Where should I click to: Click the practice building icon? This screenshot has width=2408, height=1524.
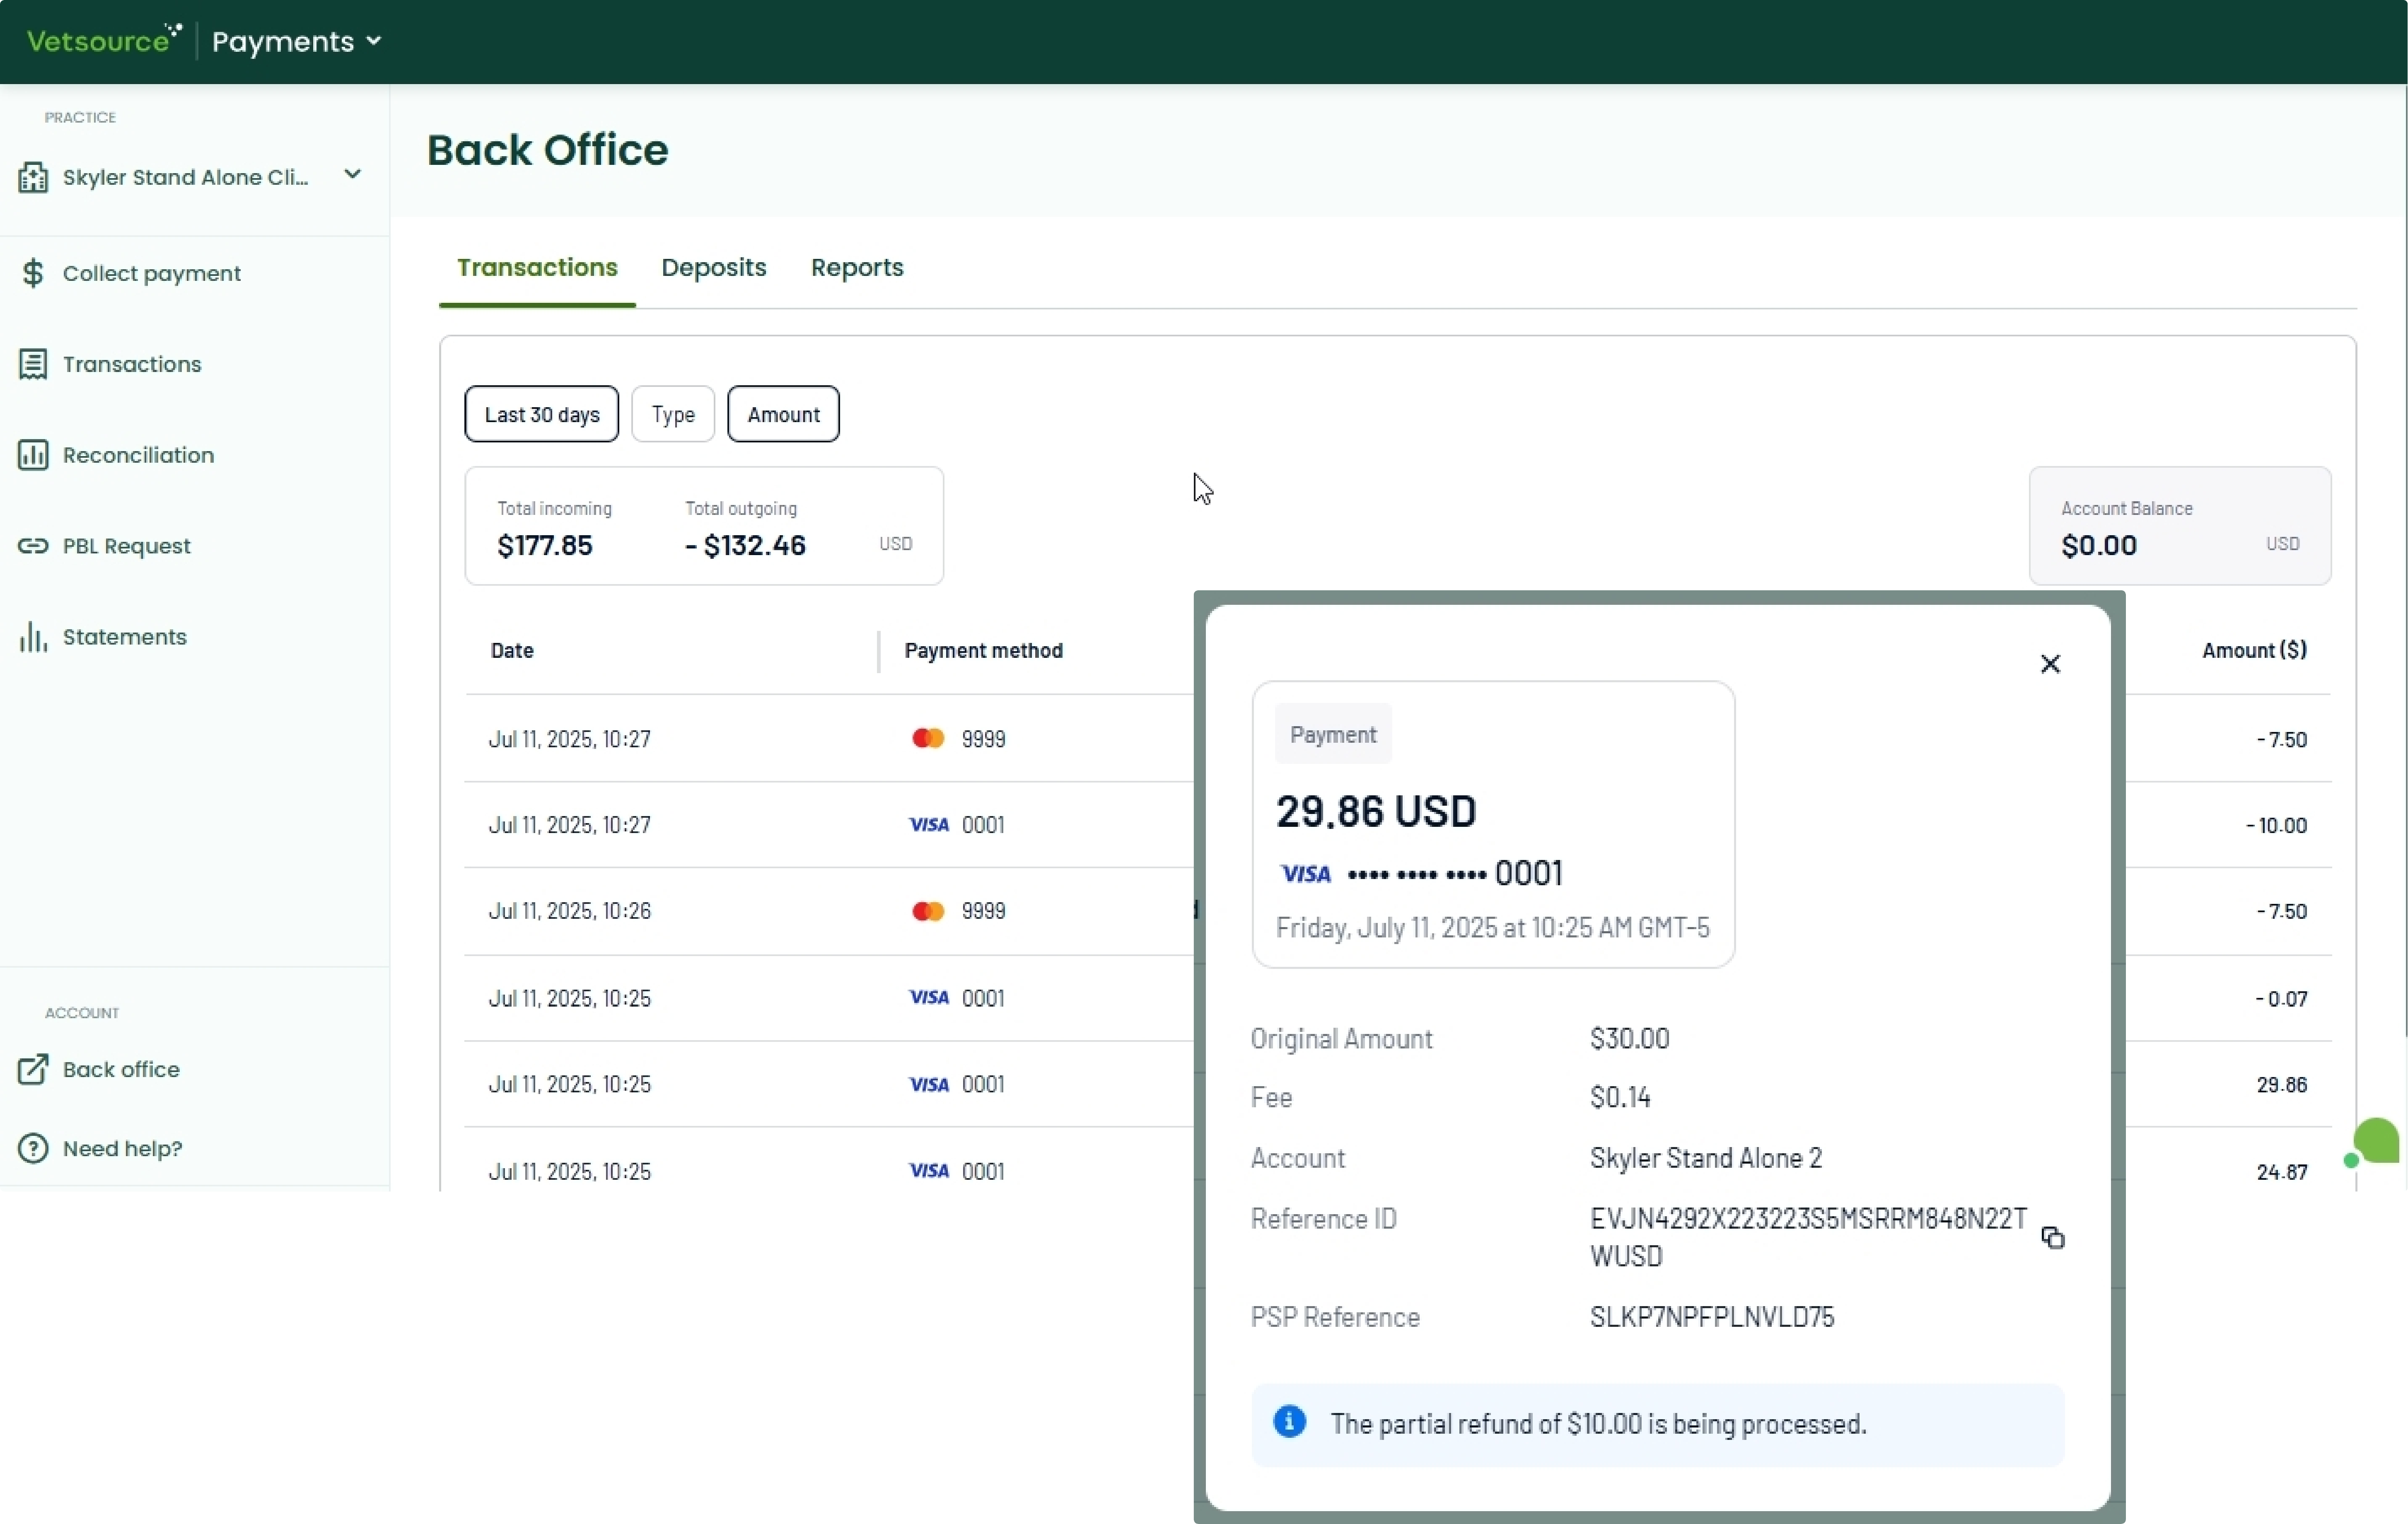pos(33,177)
